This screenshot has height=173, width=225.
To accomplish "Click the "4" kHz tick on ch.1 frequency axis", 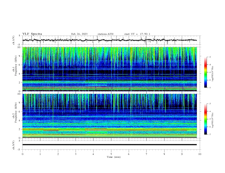I will click(x=20, y=74).
